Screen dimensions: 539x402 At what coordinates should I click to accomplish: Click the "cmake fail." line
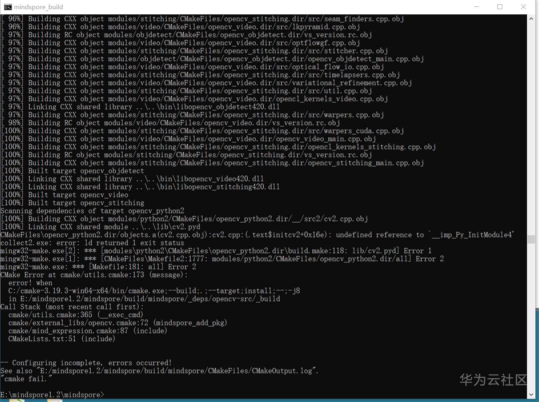click(x=26, y=379)
